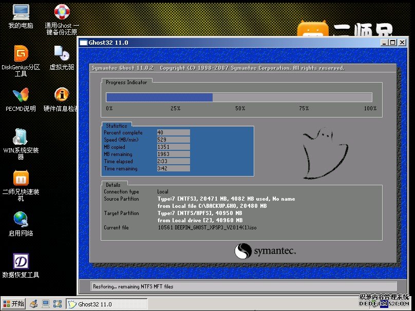Click the MB remaining value 1963

(x=174, y=154)
